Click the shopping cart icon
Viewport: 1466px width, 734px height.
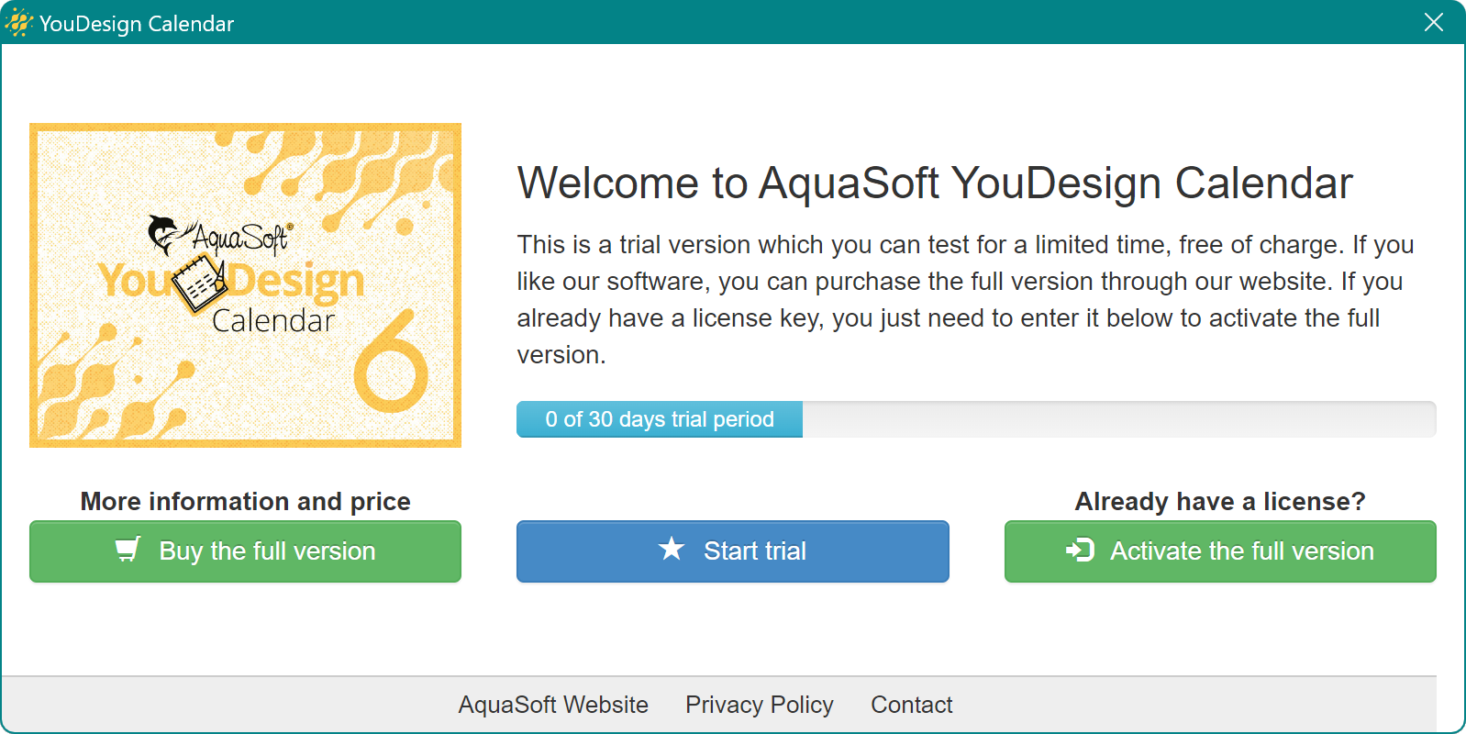point(128,550)
